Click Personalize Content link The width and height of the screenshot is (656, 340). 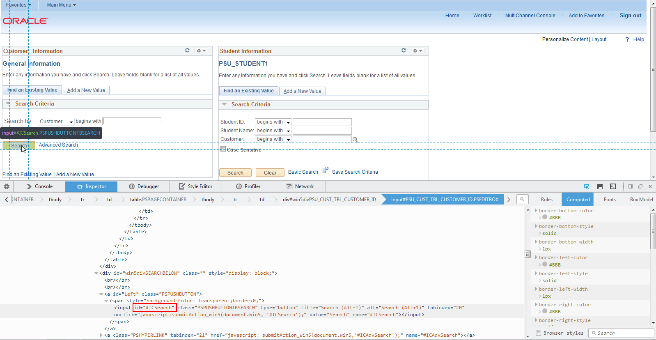[x=565, y=39]
